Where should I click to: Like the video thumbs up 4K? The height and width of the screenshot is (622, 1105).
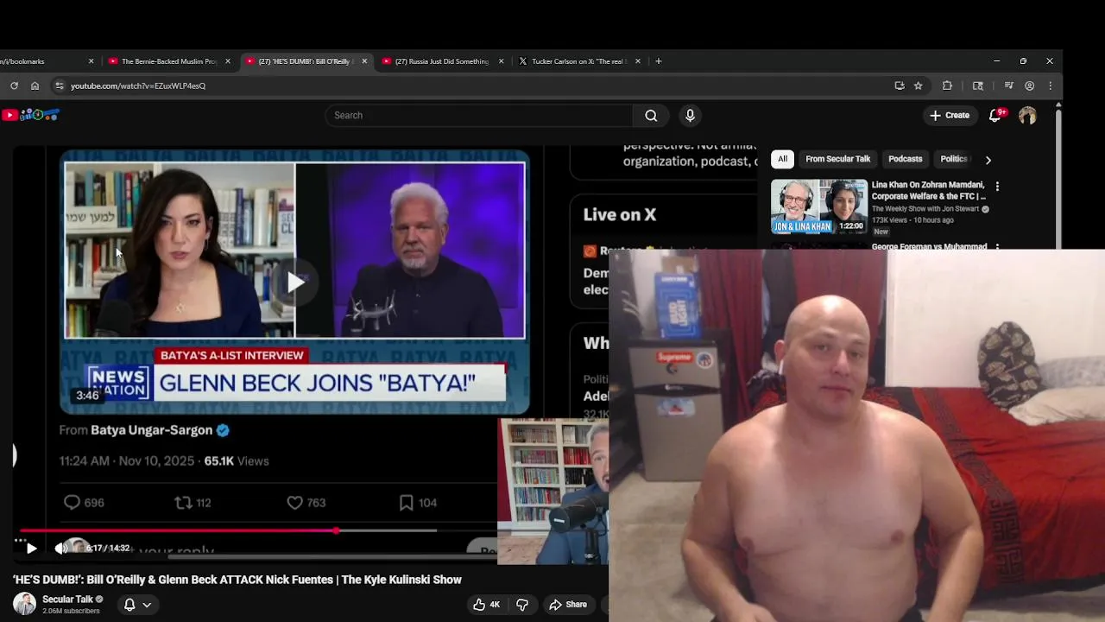click(x=487, y=605)
